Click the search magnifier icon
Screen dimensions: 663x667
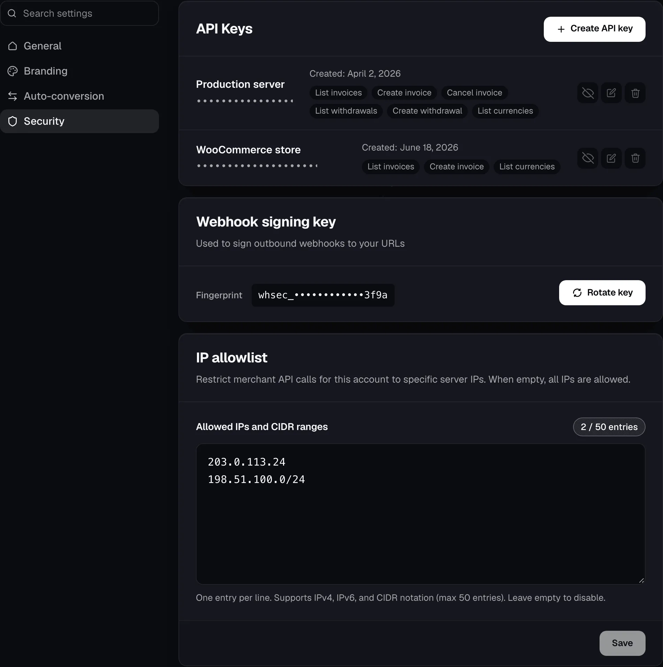pyautogui.click(x=12, y=13)
